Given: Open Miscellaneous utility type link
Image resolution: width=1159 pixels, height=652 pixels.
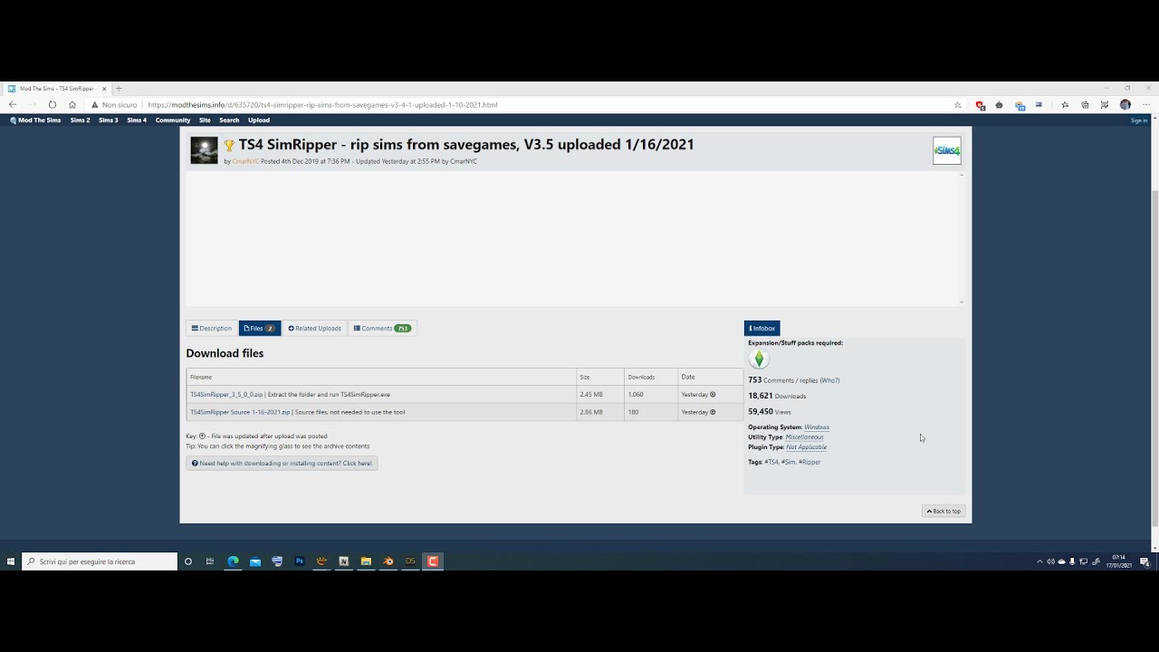Looking at the screenshot, I should click(x=805, y=437).
